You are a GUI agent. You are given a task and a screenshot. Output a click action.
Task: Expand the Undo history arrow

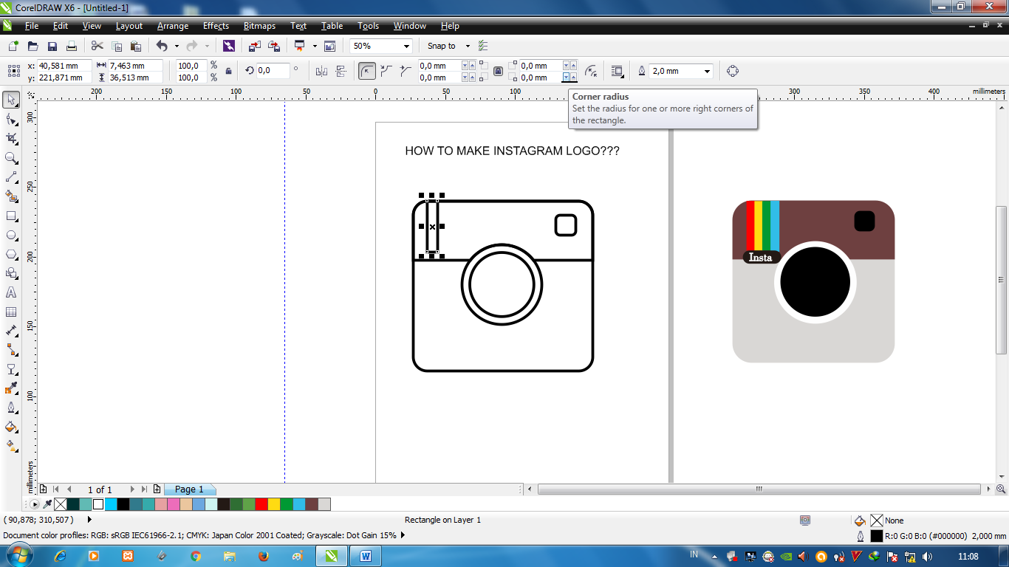[177, 46]
